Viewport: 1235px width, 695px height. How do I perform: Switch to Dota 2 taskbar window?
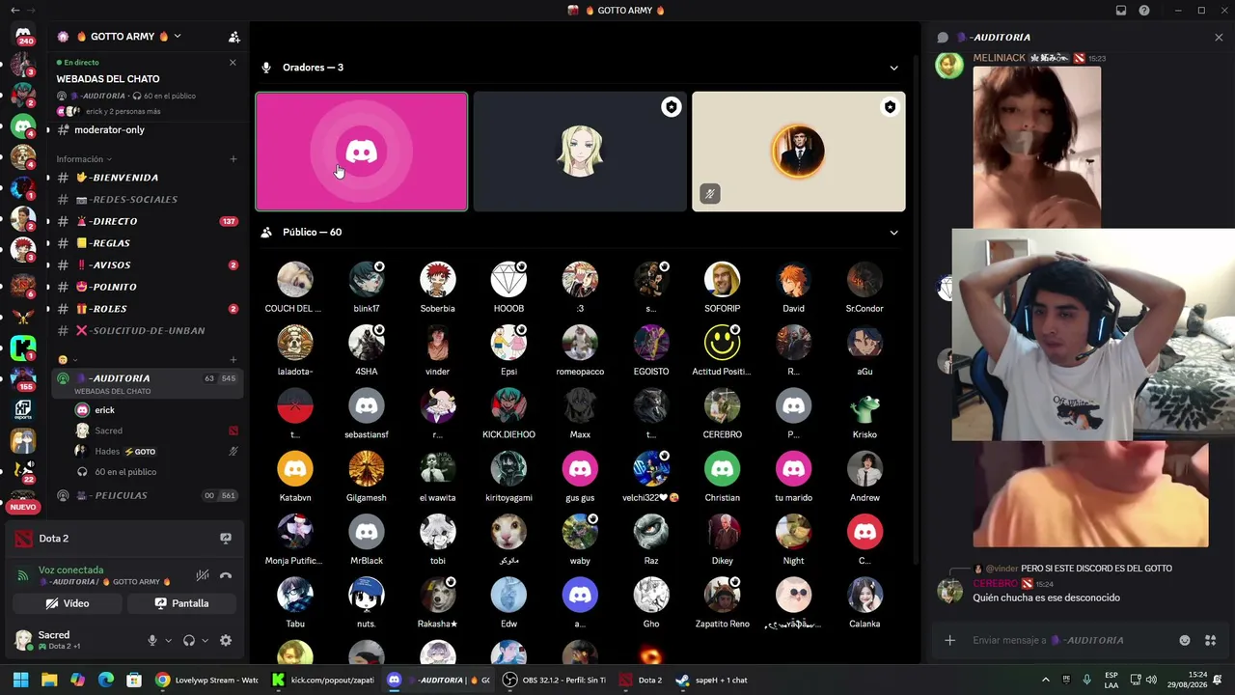pyautogui.click(x=642, y=680)
